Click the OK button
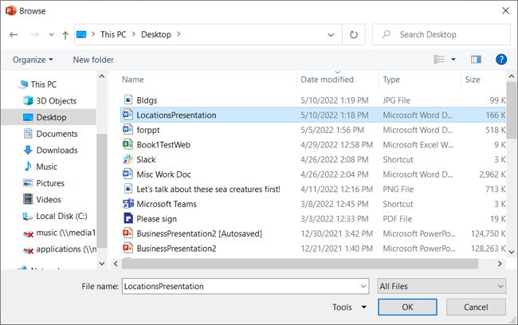This screenshot has height=325, width=518. point(407,307)
